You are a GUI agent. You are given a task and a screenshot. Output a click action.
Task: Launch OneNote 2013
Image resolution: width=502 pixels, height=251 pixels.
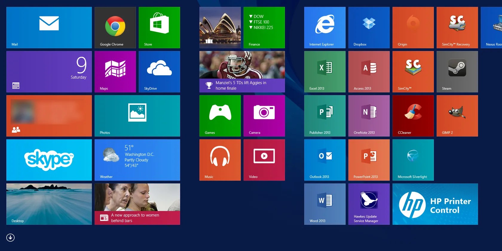coord(369,116)
